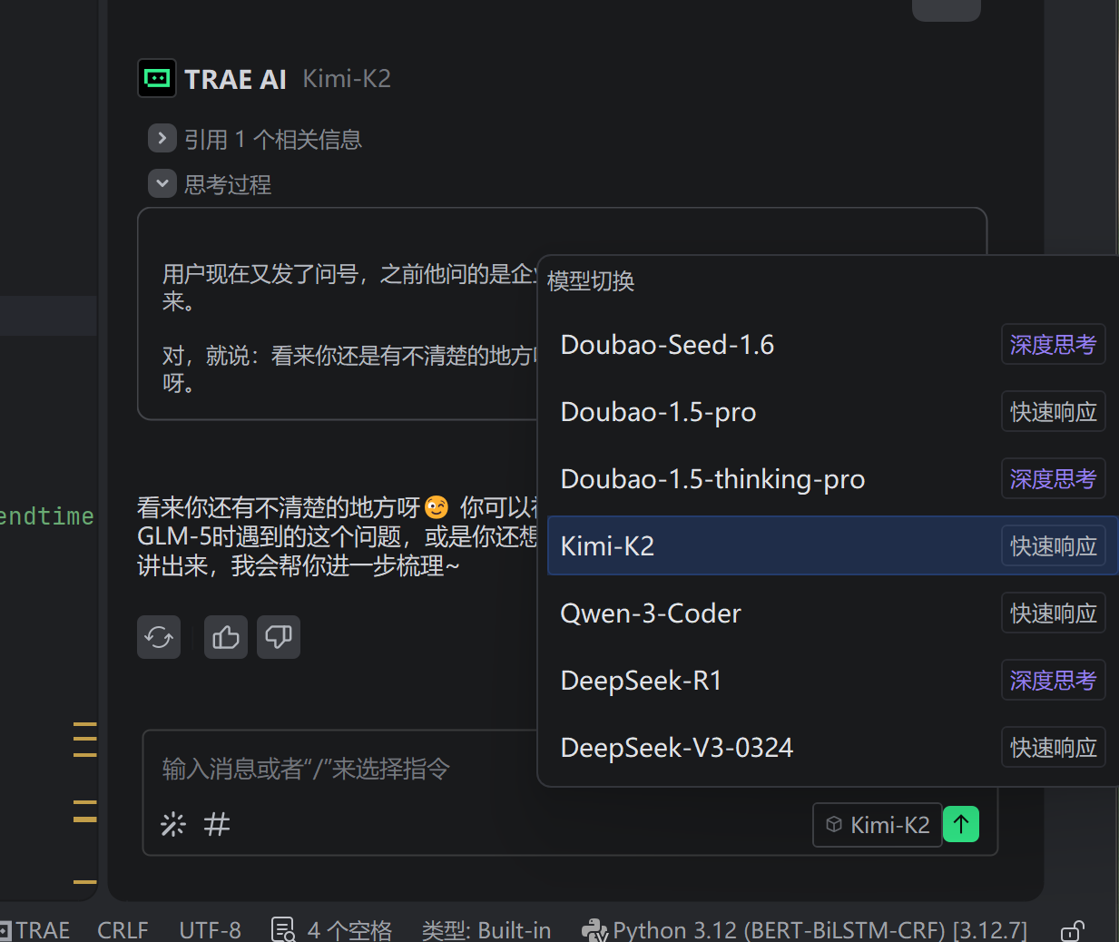Click the green send arrow button
The image size is (1119, 942).
(961, 824)
